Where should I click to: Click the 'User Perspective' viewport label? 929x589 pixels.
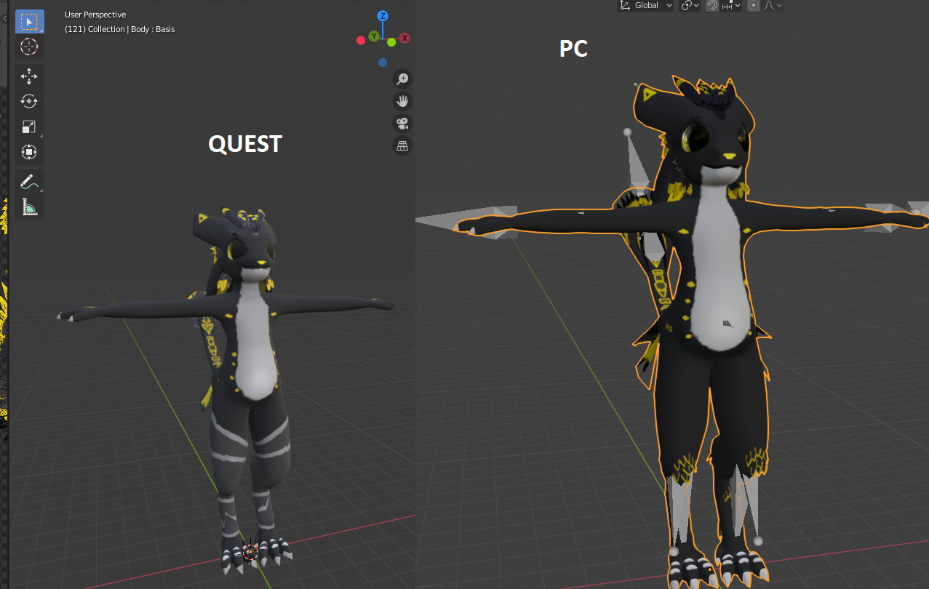tap(95, 15)
